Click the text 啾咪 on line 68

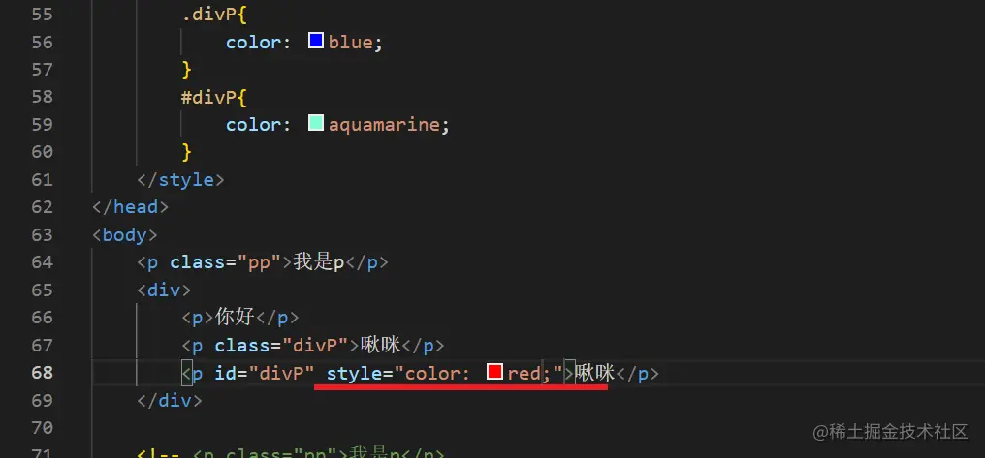tap(595, 373)
